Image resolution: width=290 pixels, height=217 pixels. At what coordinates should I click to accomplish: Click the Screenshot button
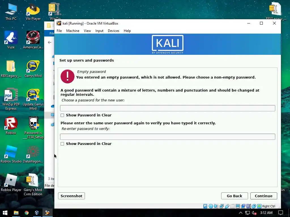[x=71, y=196]
